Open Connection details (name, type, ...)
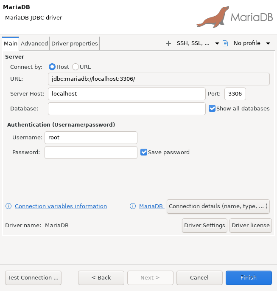Image resolution: width=277 pixels, height=291 pixels. click(x=218, y=206)
